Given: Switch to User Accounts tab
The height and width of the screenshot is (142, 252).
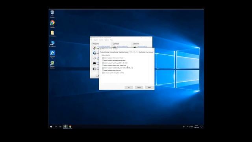Looking at the screenshot, I should tap(150, 52).
